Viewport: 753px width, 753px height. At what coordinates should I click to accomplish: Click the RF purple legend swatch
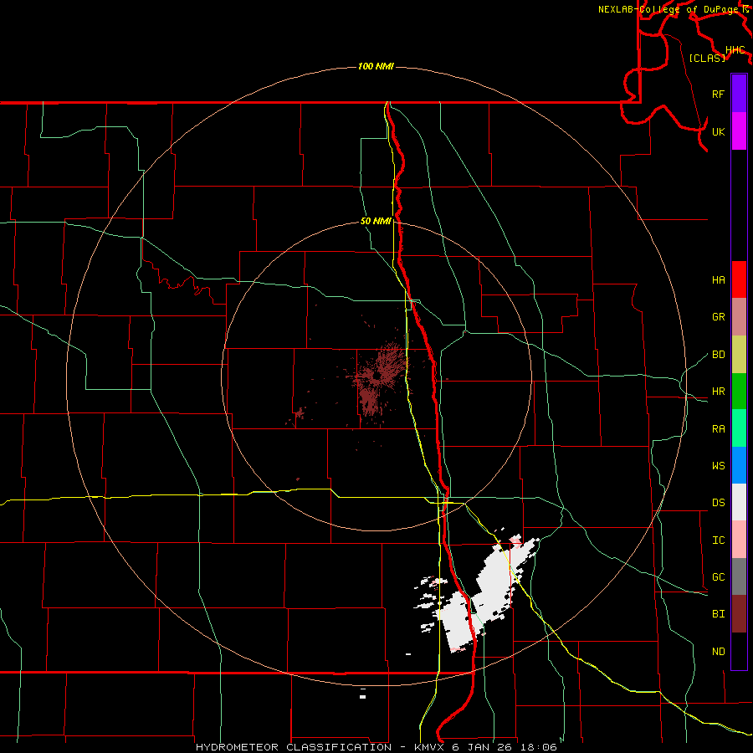[739, 94]
